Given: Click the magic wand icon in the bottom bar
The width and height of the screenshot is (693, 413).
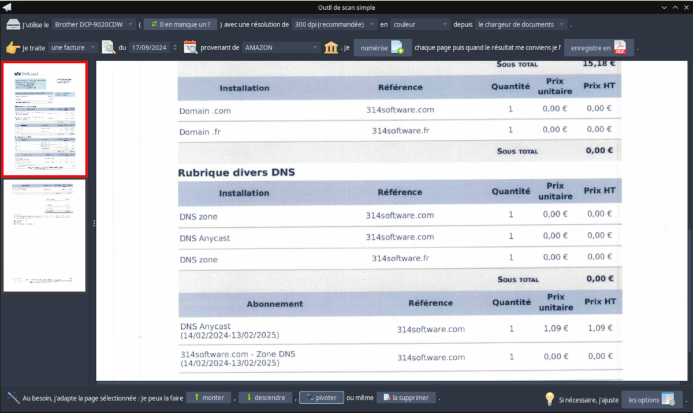Looking at the screenshot, I should (x=13, y=398).
